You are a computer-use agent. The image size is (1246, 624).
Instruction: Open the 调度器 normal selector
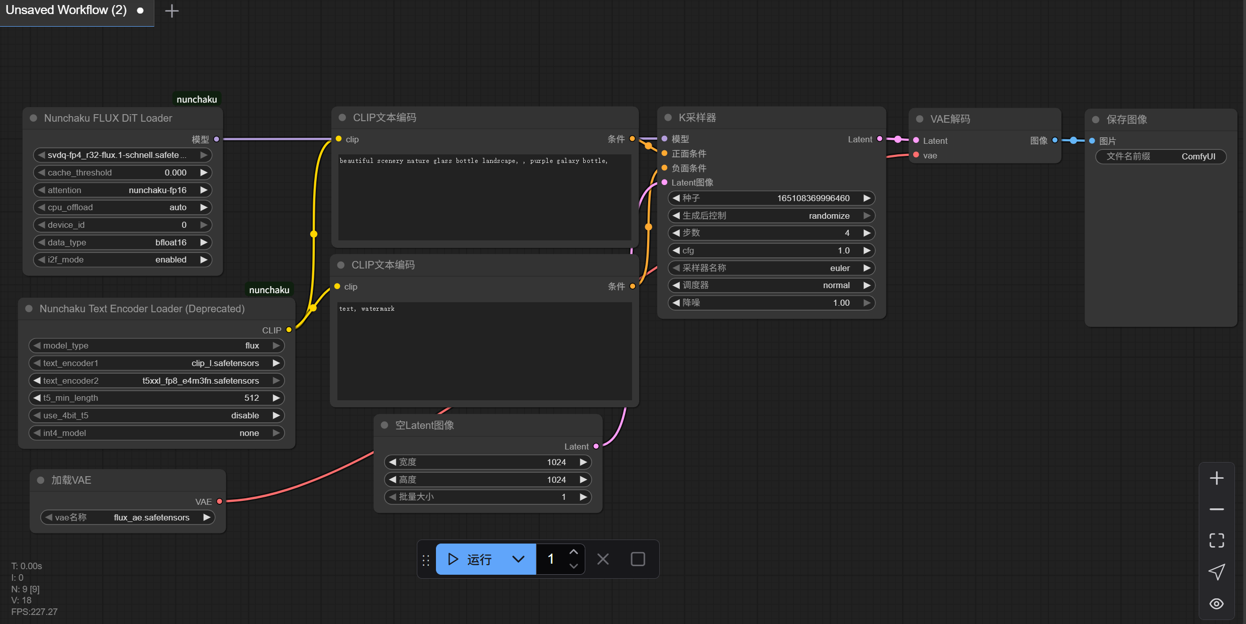click(x=771, y=285)
